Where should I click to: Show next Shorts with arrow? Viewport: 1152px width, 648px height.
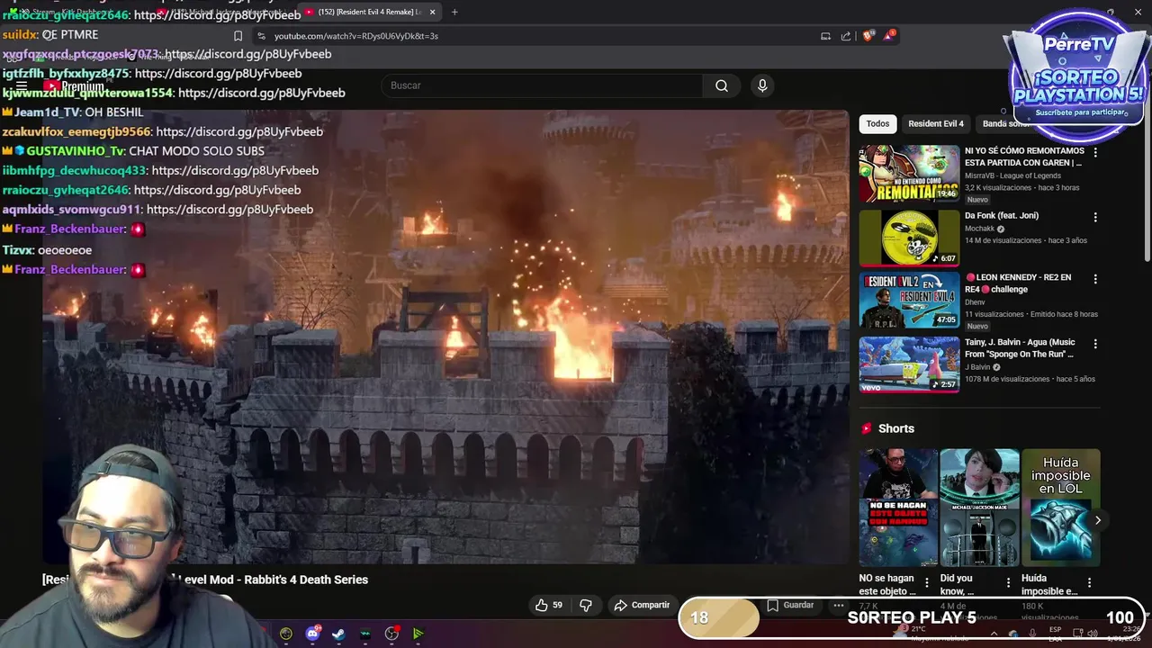point(1097,520)
